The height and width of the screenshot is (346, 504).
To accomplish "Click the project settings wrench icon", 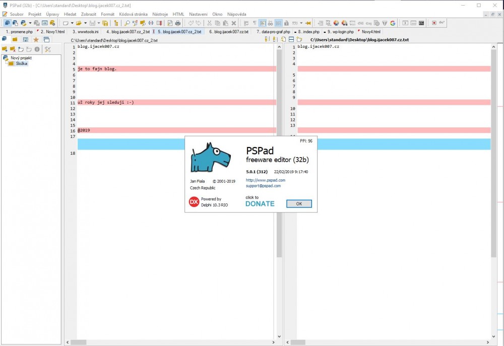I will point(48,49).
